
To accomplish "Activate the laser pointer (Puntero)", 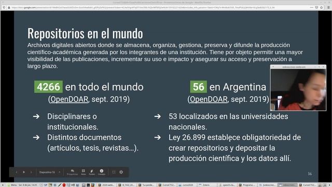I will click(92, 172).
